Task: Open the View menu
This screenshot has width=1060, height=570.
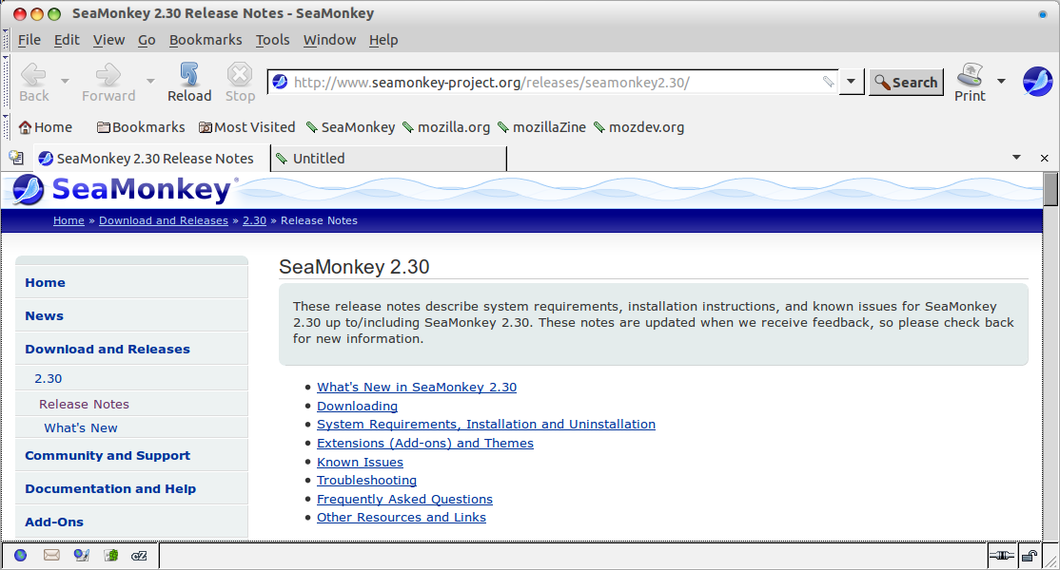Action: click(x=108, y=40)
